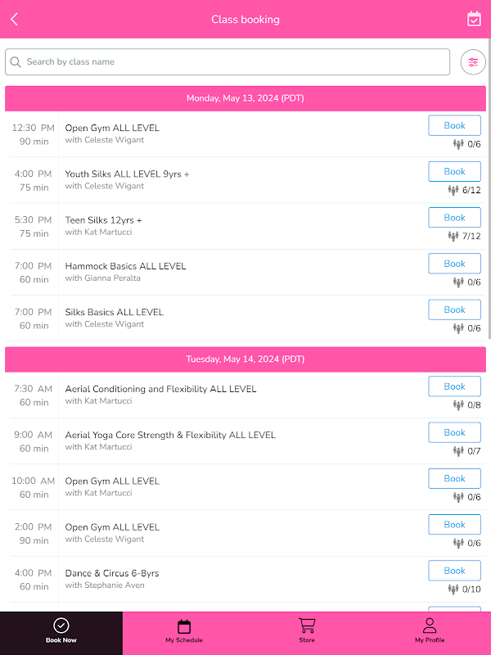The height and width of the screenshot is (655, 491).
Task: Book Aerial Conditioning and Flexibility class
Action: tap(454, 386)
